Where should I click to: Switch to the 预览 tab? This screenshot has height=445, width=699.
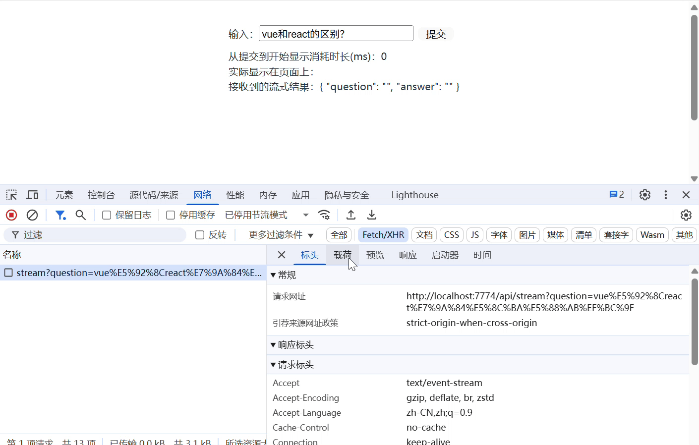tap(375, 255)
